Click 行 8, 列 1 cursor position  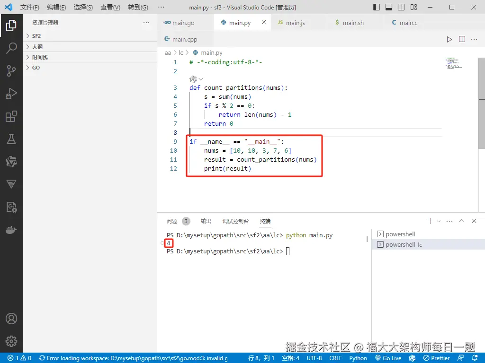pyautogui.click(x=261, y=358)
